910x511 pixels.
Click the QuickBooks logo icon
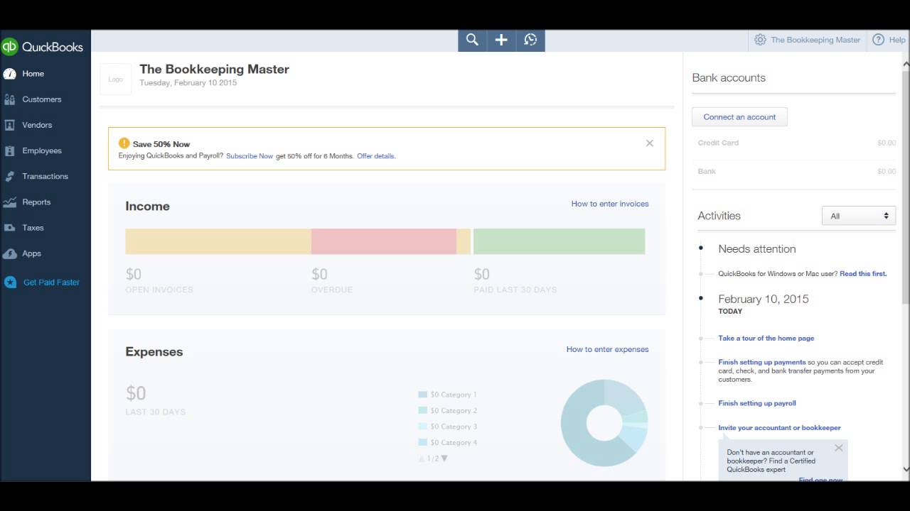pos(9,47)
